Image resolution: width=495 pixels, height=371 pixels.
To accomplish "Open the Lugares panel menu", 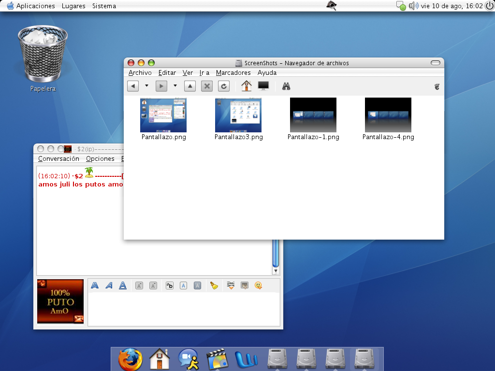I will coord(73,6).
